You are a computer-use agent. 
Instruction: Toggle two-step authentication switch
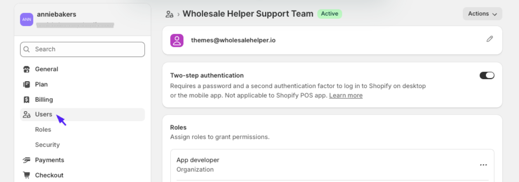(x=487, y=76)
